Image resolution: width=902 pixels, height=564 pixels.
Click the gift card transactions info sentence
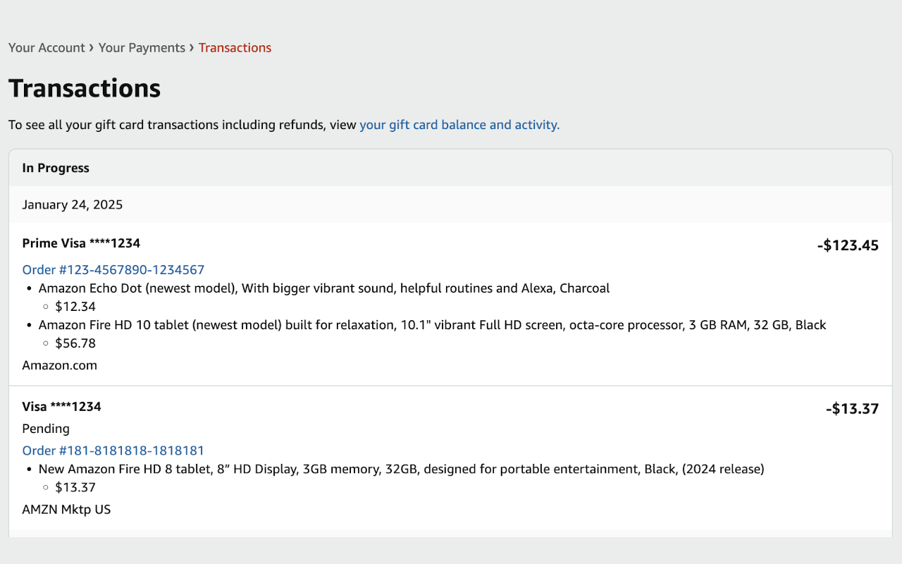[x=284, y=125]
